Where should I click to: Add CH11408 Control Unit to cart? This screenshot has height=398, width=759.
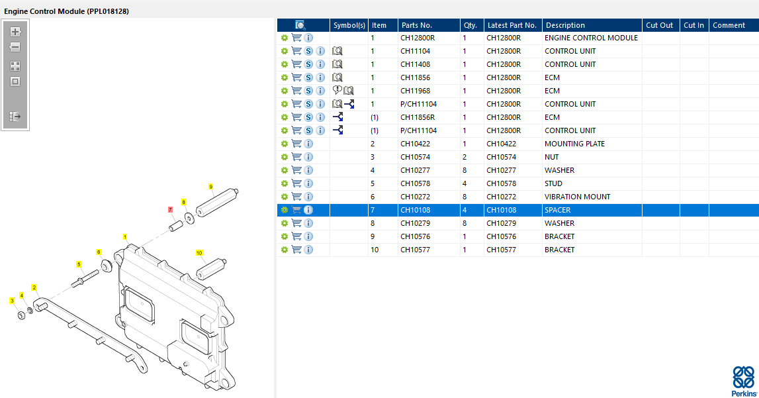tap(296, 64)
